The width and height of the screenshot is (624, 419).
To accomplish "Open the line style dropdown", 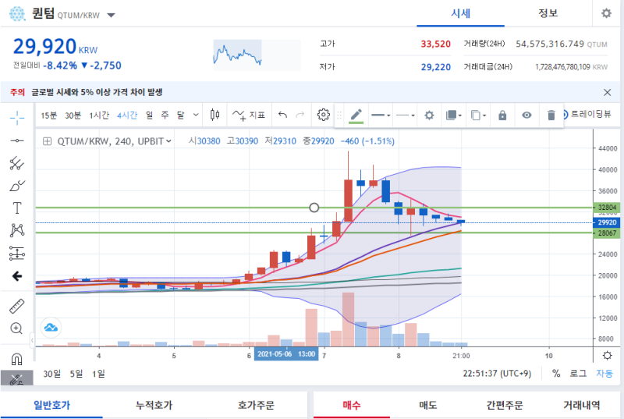I will coord(405,115).
